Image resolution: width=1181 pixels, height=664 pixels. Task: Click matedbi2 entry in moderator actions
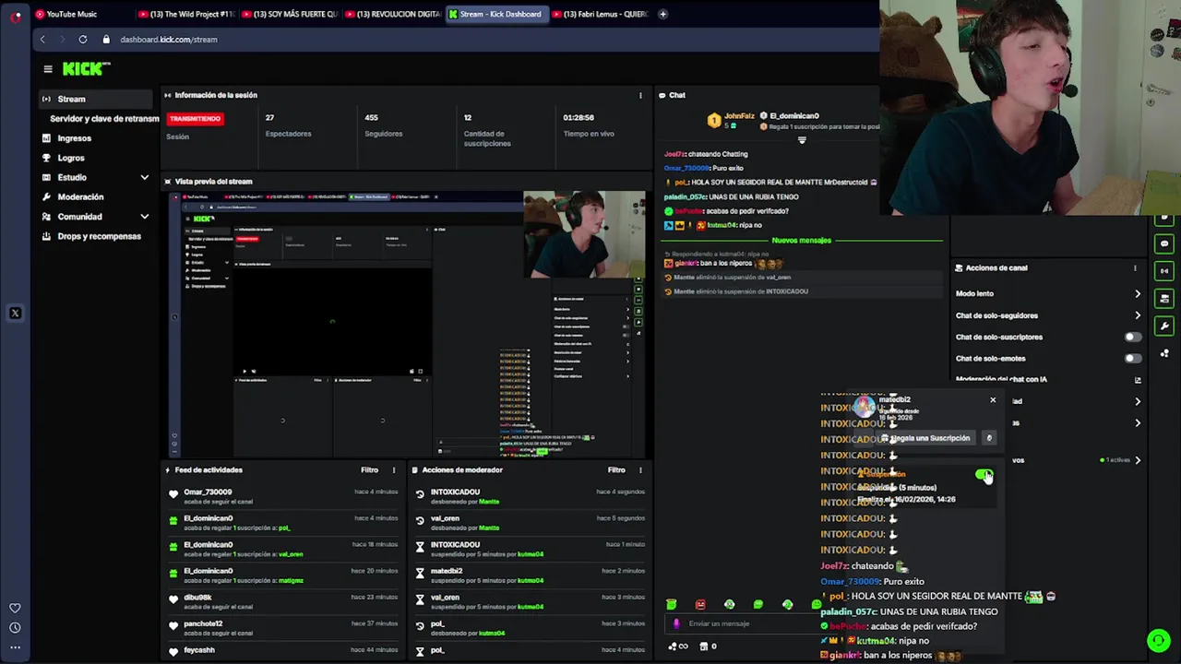pyautogui.click(x=531, y=575)
